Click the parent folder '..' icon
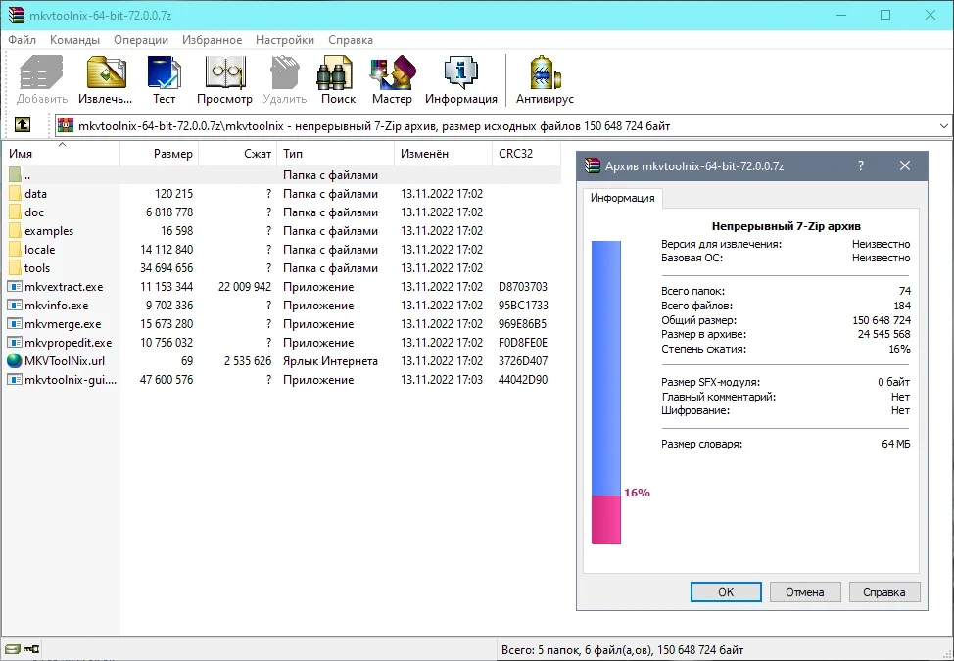This screenshot has height=661, width=954. pos(16,175)
